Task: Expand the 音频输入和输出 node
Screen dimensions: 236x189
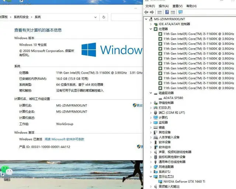Action: pos(151,186)
